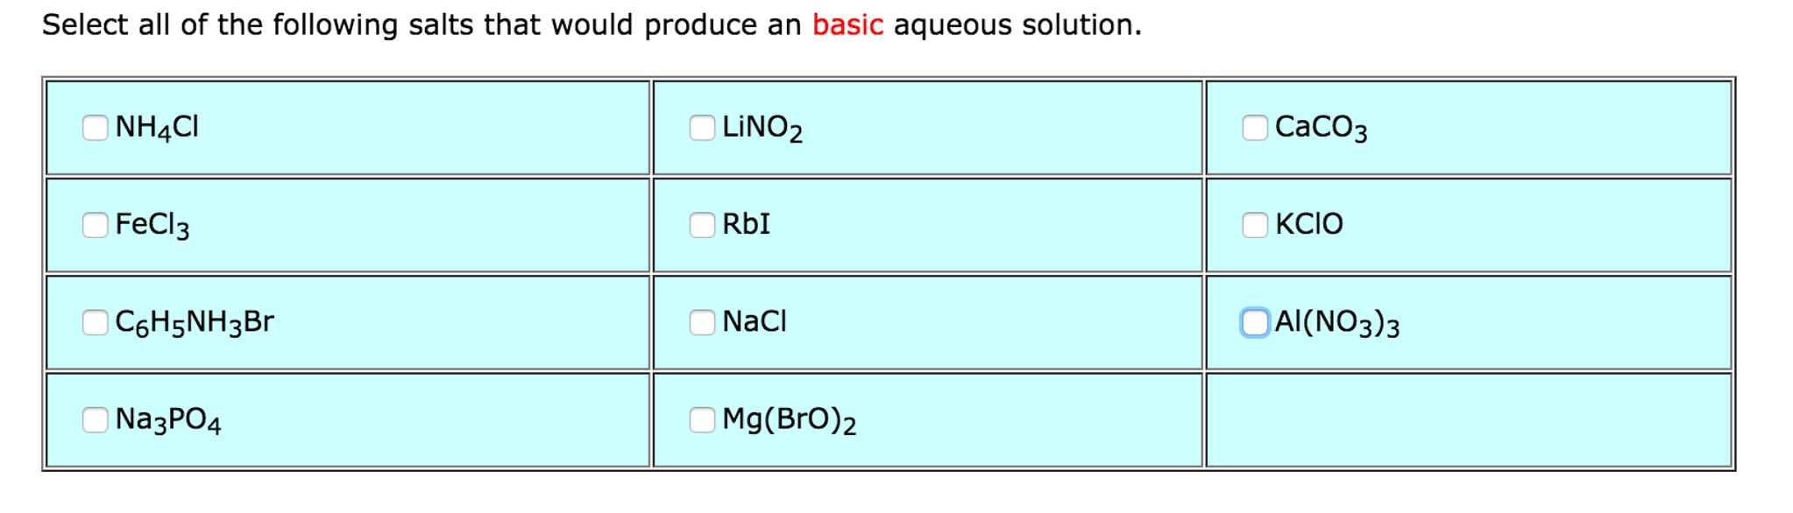The image size is (1793, 513).
Task: Select KClO as a basic salt
Action: pyautogui.click(x=1253, y=226)
